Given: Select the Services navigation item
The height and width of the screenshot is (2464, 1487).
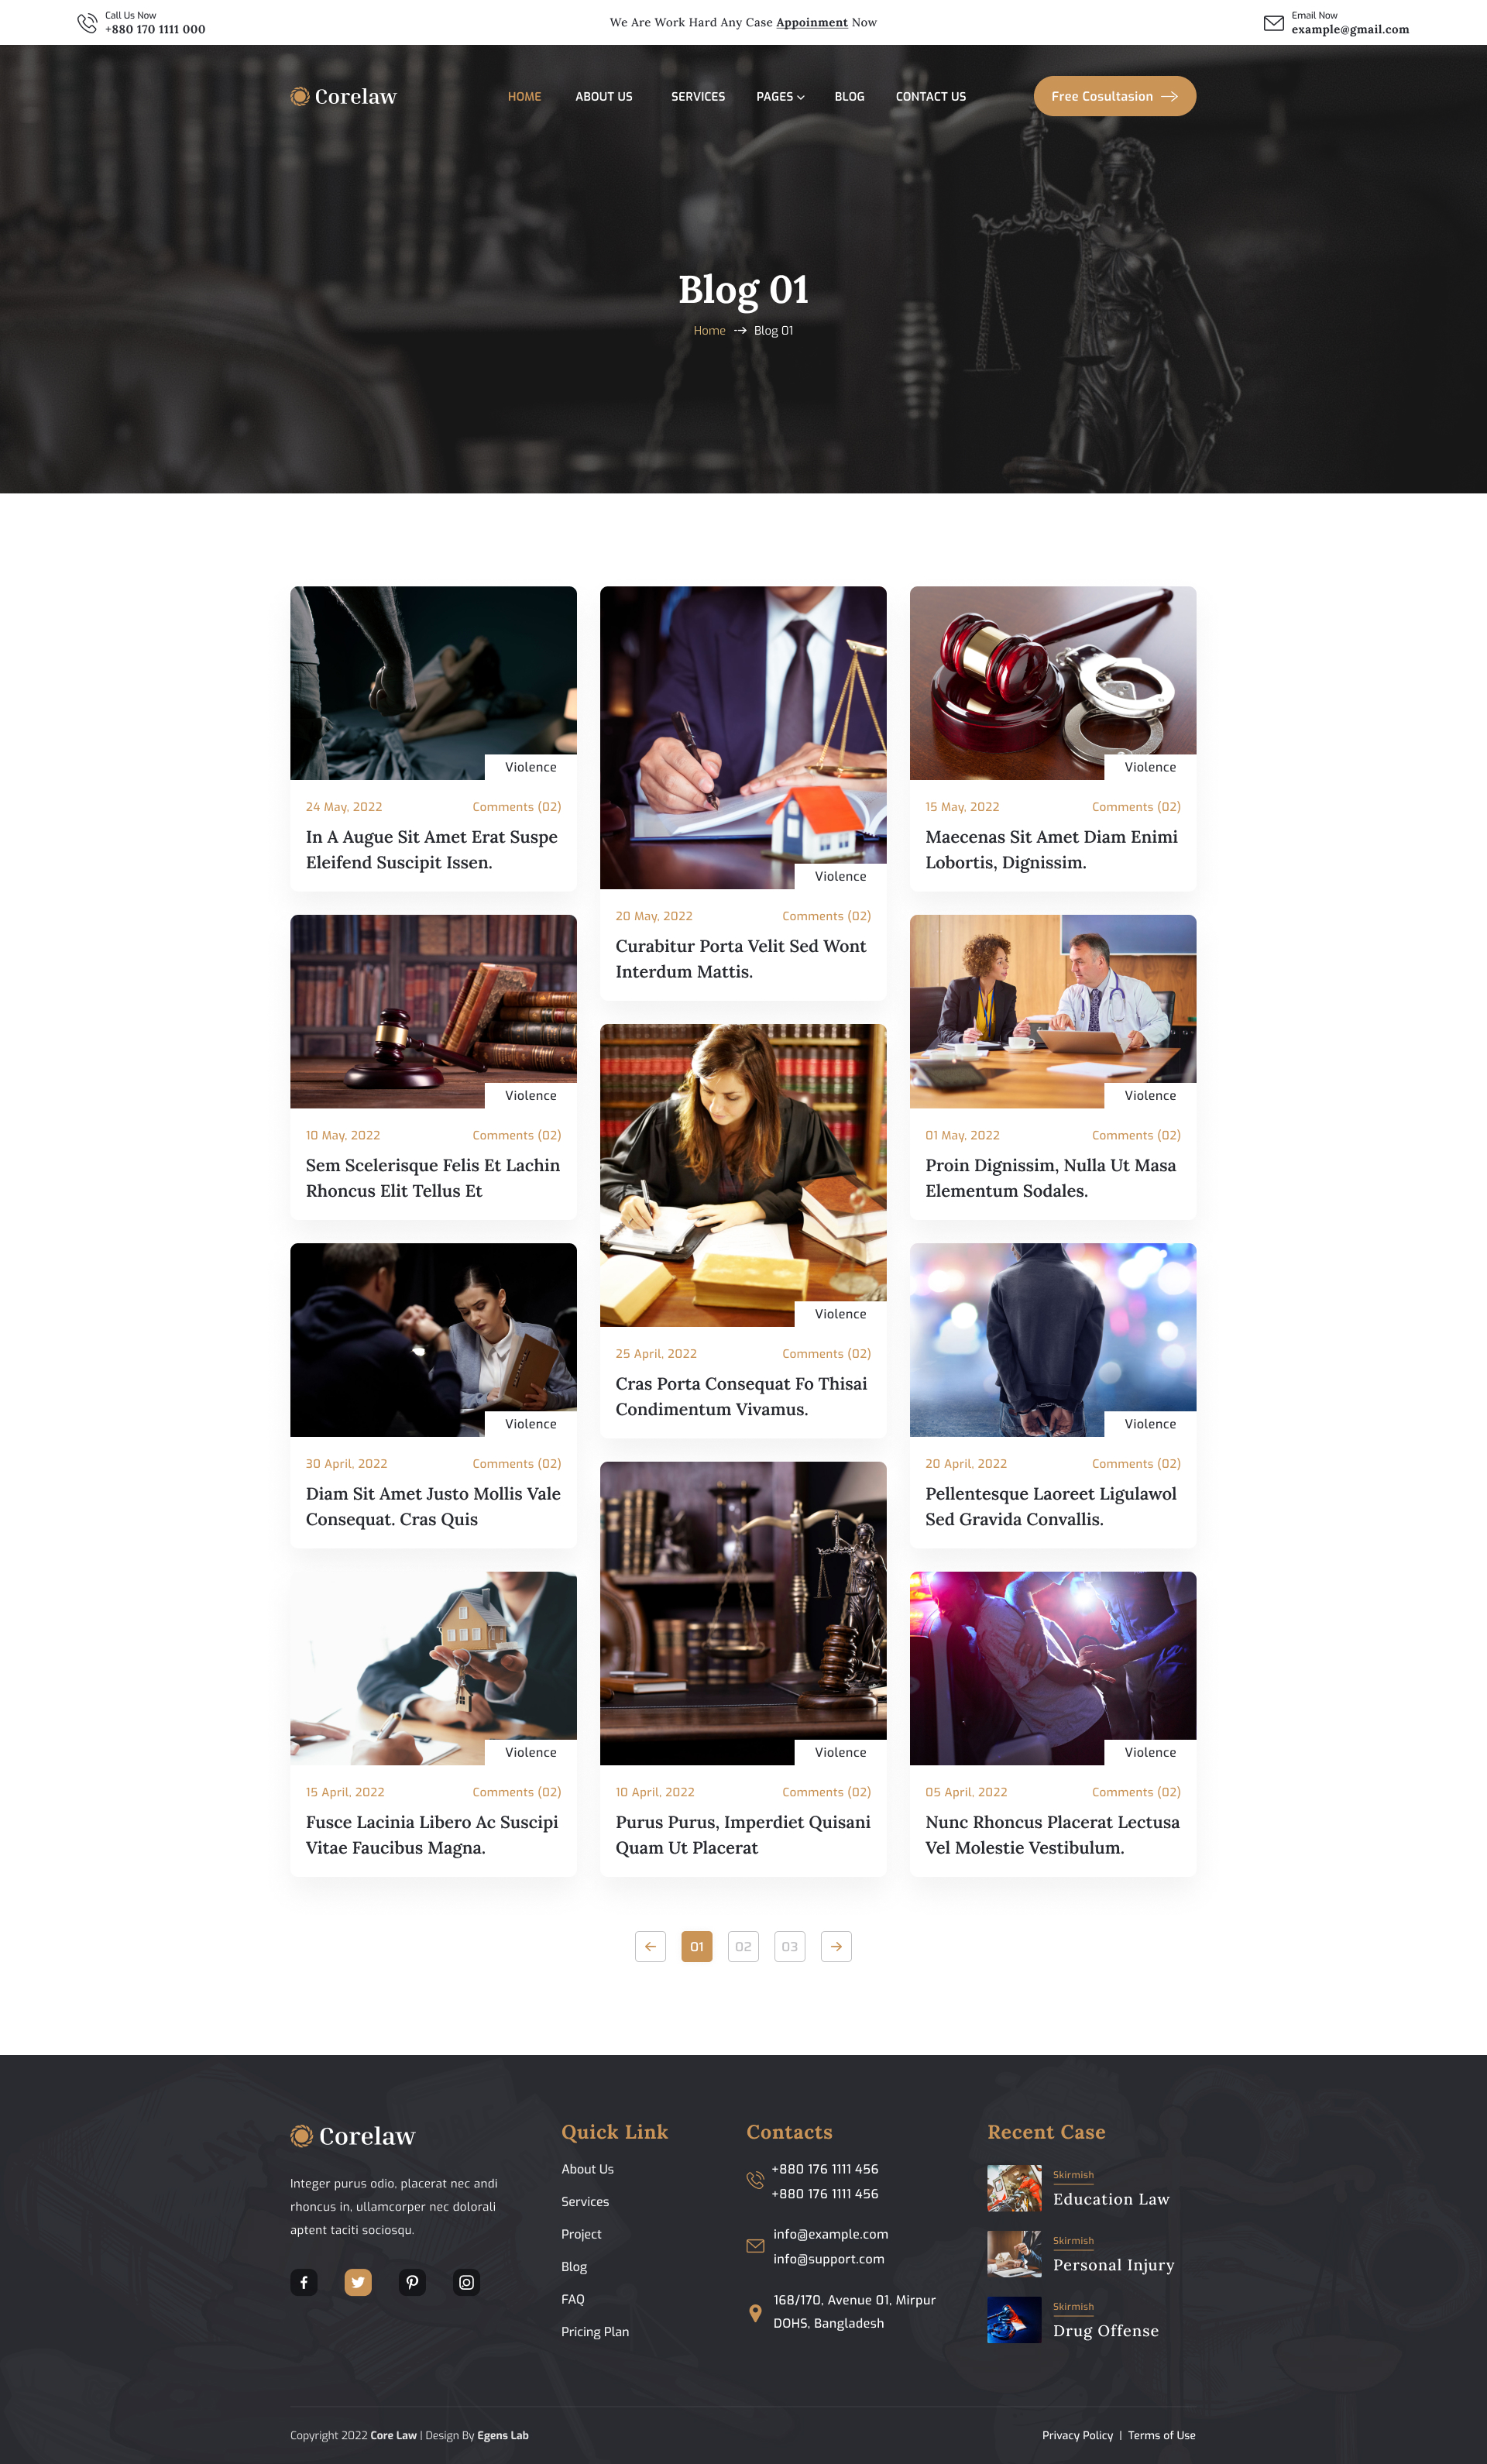Looking at the screenshot, I should (x=698, y=97).
